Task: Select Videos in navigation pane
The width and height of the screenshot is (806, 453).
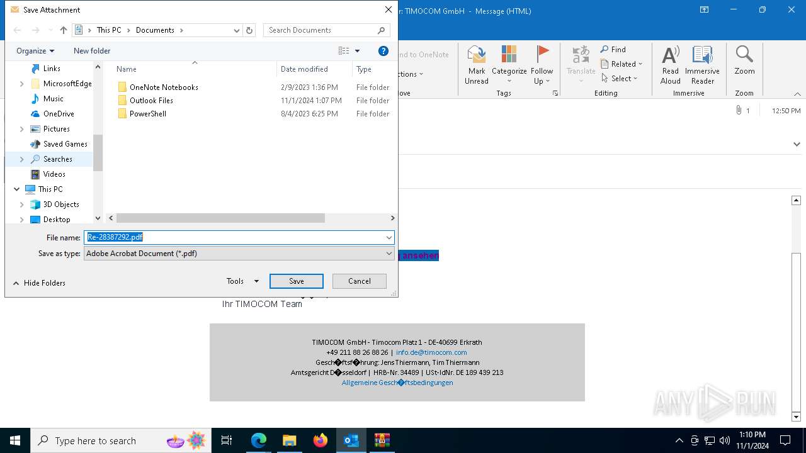Action: point(54,174)
